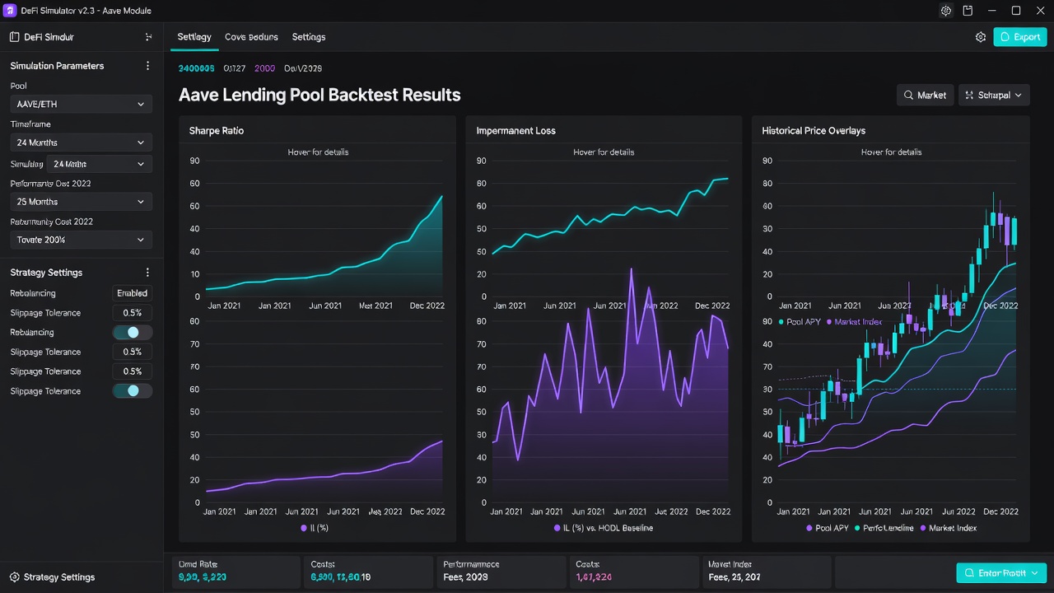Switch to the Settings tab
The width and height of the screenshot is (1054, 593).
click(x=309, y=37)
